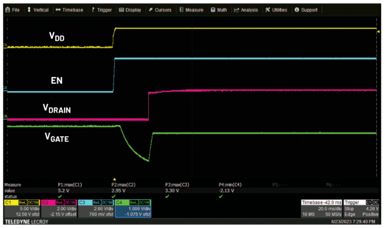The height and width of the screenshot is (228, 385).
Task: Open the Support menu
Action: [x=297, y=10]
